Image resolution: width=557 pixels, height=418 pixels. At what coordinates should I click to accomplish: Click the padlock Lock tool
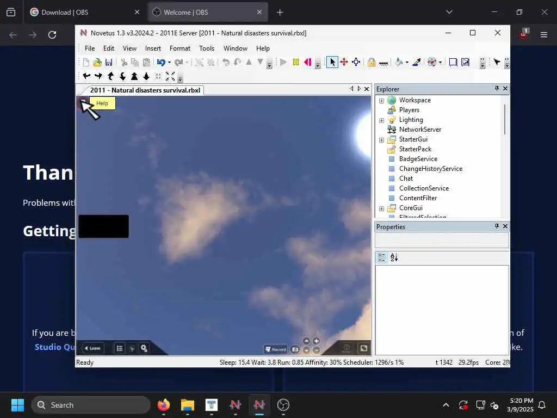click(x=371, y=63)
